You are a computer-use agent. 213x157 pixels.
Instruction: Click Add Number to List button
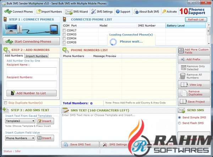tap(32, 93)
